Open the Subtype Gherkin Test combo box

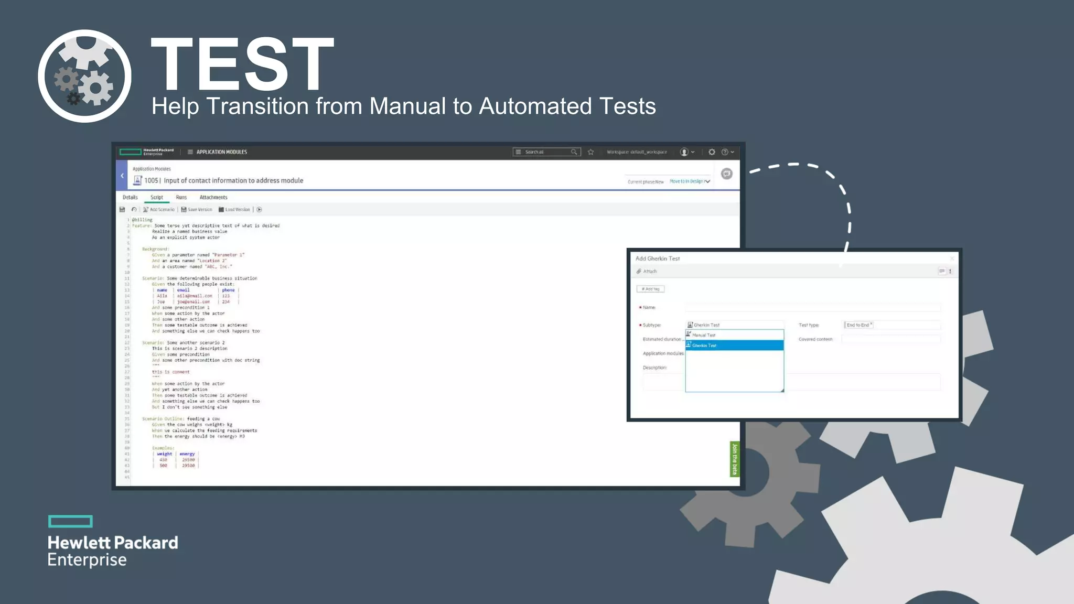click(735, 325)
